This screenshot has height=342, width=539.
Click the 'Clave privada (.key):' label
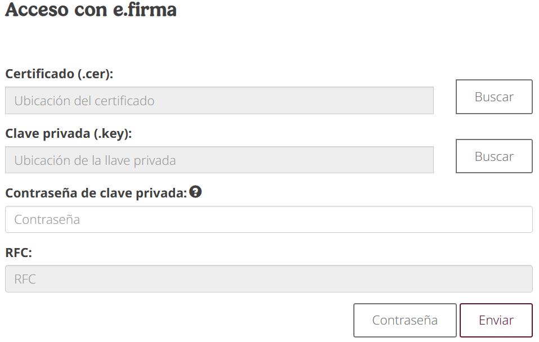click(x=68, y=133)
